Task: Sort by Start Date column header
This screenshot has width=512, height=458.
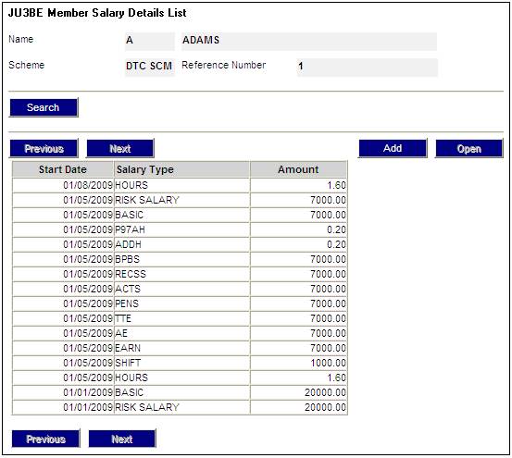Action: tap(63, 169)
